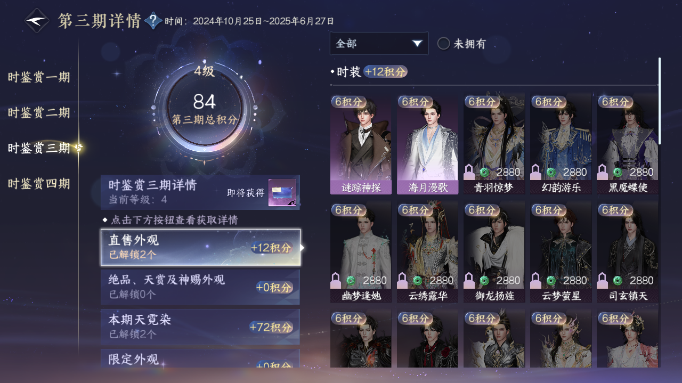The height and width of the screenshot is (383, 682).
Task: Select the 海月漫歌 outfit thumbnail
Action: click(x=427, y=144)
